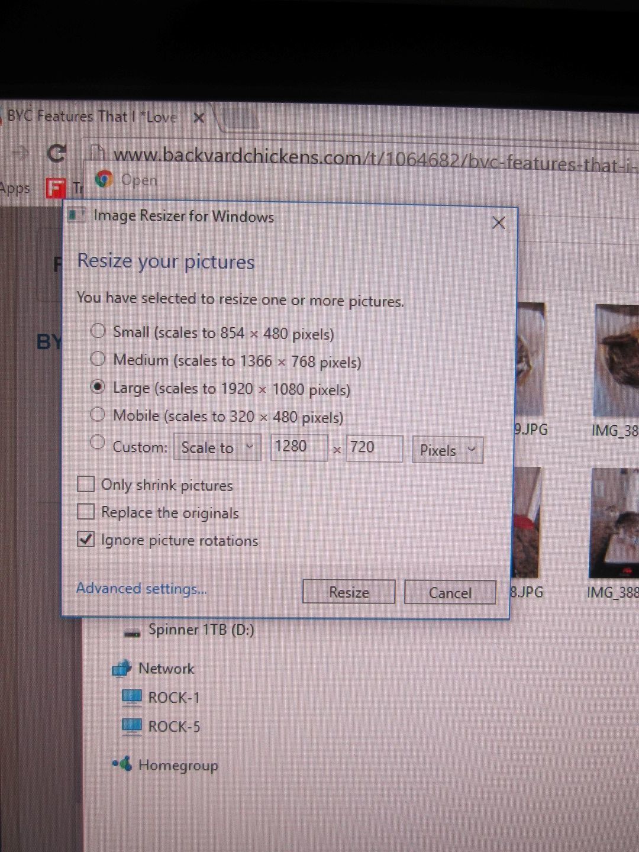Image resolution: width=639 pixels, height=852 pixels.
Task: Select the Homegroup icon
Action: 122,764
